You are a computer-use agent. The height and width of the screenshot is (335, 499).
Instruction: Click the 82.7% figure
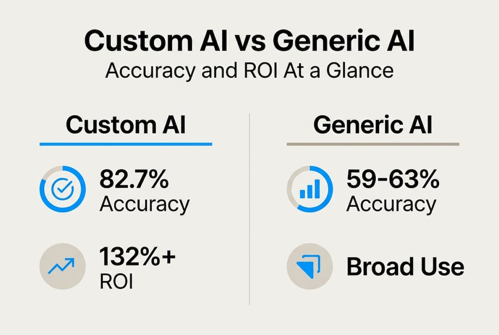pos(134,180)
